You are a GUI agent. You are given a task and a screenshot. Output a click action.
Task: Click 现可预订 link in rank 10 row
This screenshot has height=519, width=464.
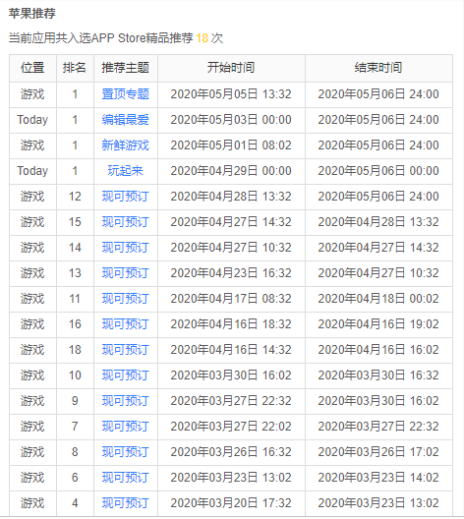tap(126, 375)
